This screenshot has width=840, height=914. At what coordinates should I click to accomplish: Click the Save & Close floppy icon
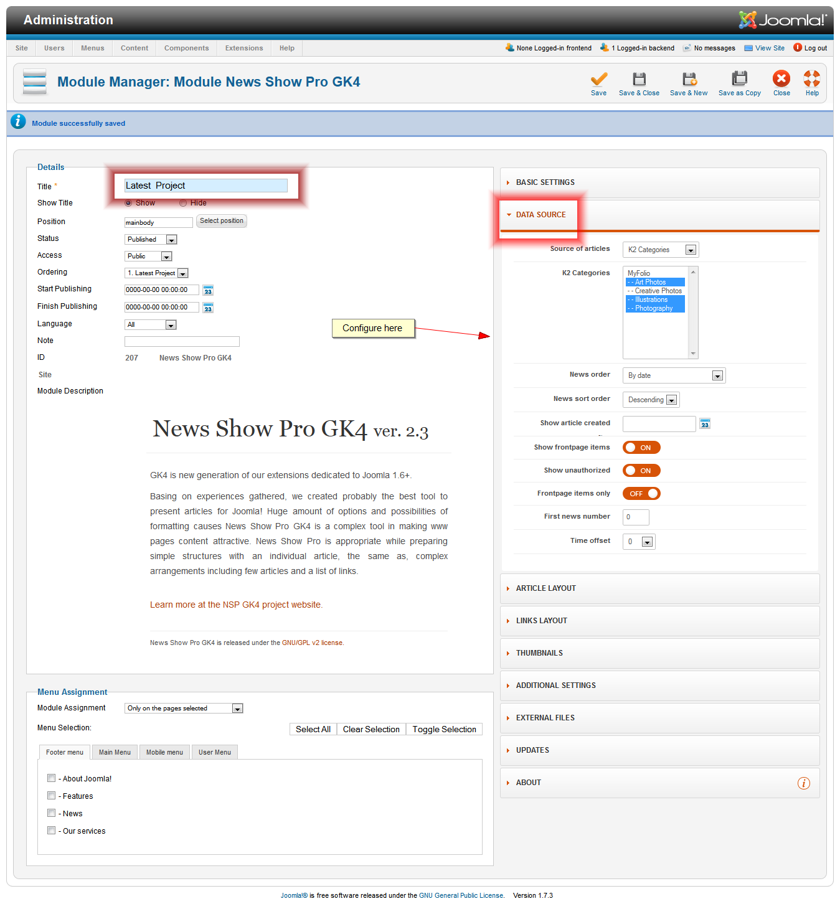pyautogui.click(x=639, y=79)
